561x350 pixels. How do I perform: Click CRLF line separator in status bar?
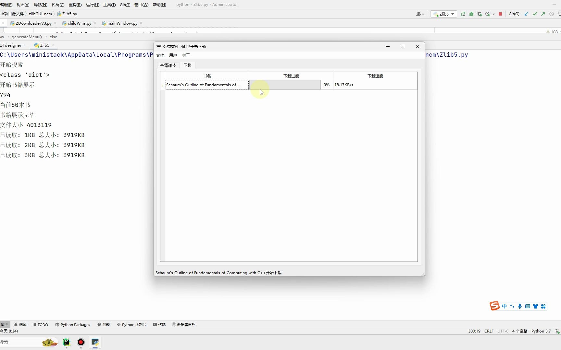[x=489, y=331]
